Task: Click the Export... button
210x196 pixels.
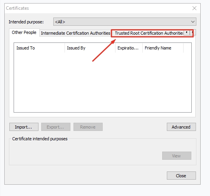Action: (56, 127)
